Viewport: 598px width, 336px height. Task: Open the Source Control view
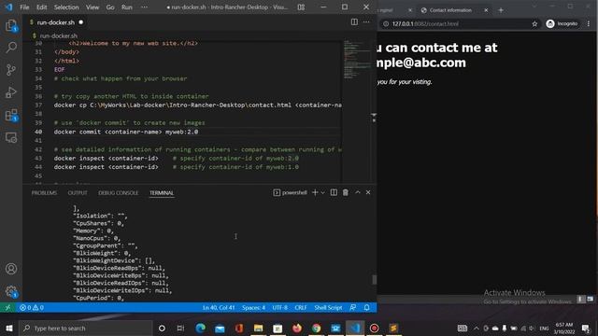pos(11,70)
